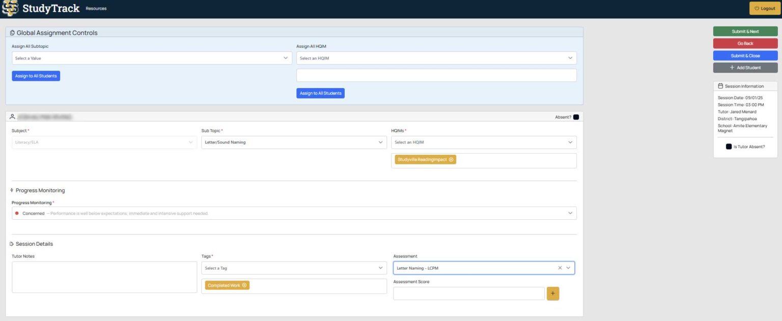
Task: Click the Session Information calendar icon
Action: pos(720,86)
